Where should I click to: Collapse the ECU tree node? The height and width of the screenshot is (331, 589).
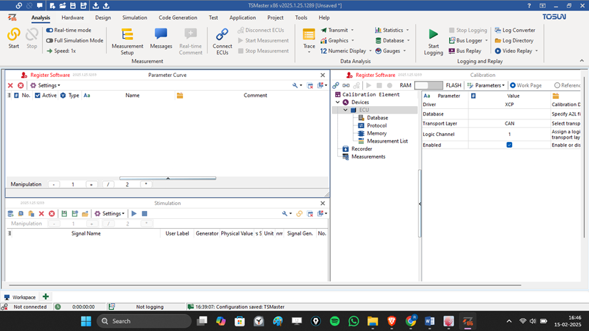point(345,110)
